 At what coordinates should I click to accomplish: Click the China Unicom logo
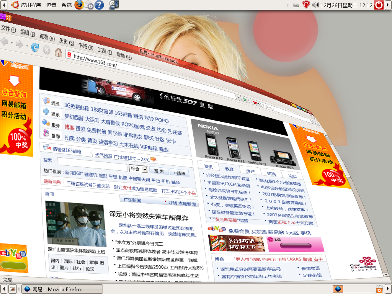pos(363,264)
